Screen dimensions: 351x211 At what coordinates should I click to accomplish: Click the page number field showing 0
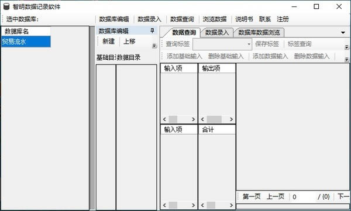(303, 197)
